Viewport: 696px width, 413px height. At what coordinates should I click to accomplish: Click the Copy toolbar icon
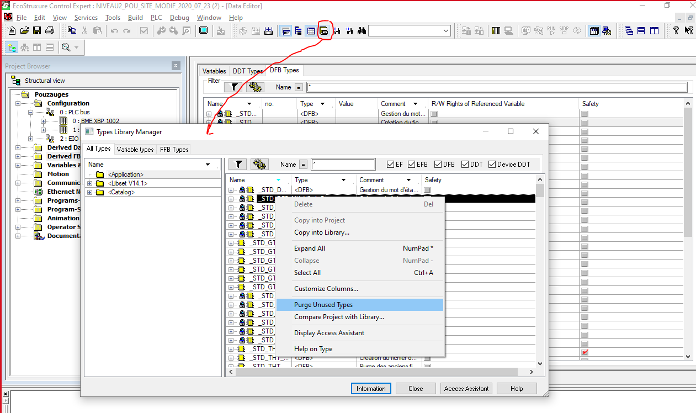(72, 30)
